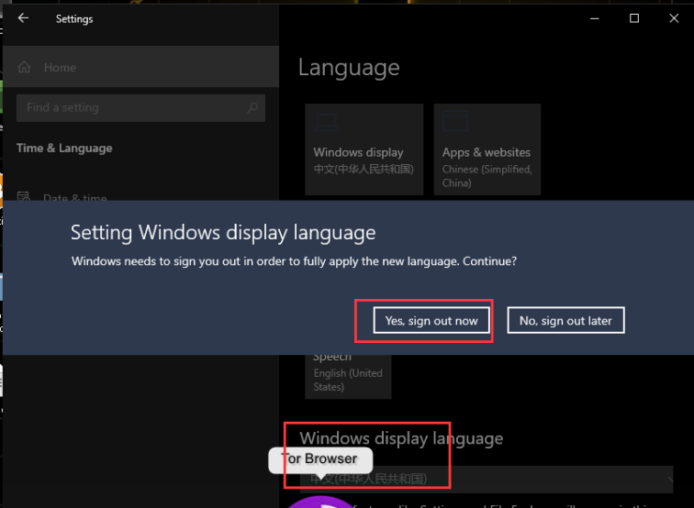Click the Date & time calendar icon
The width and height of the screenshot is (694, 508).
pos(24,196)
